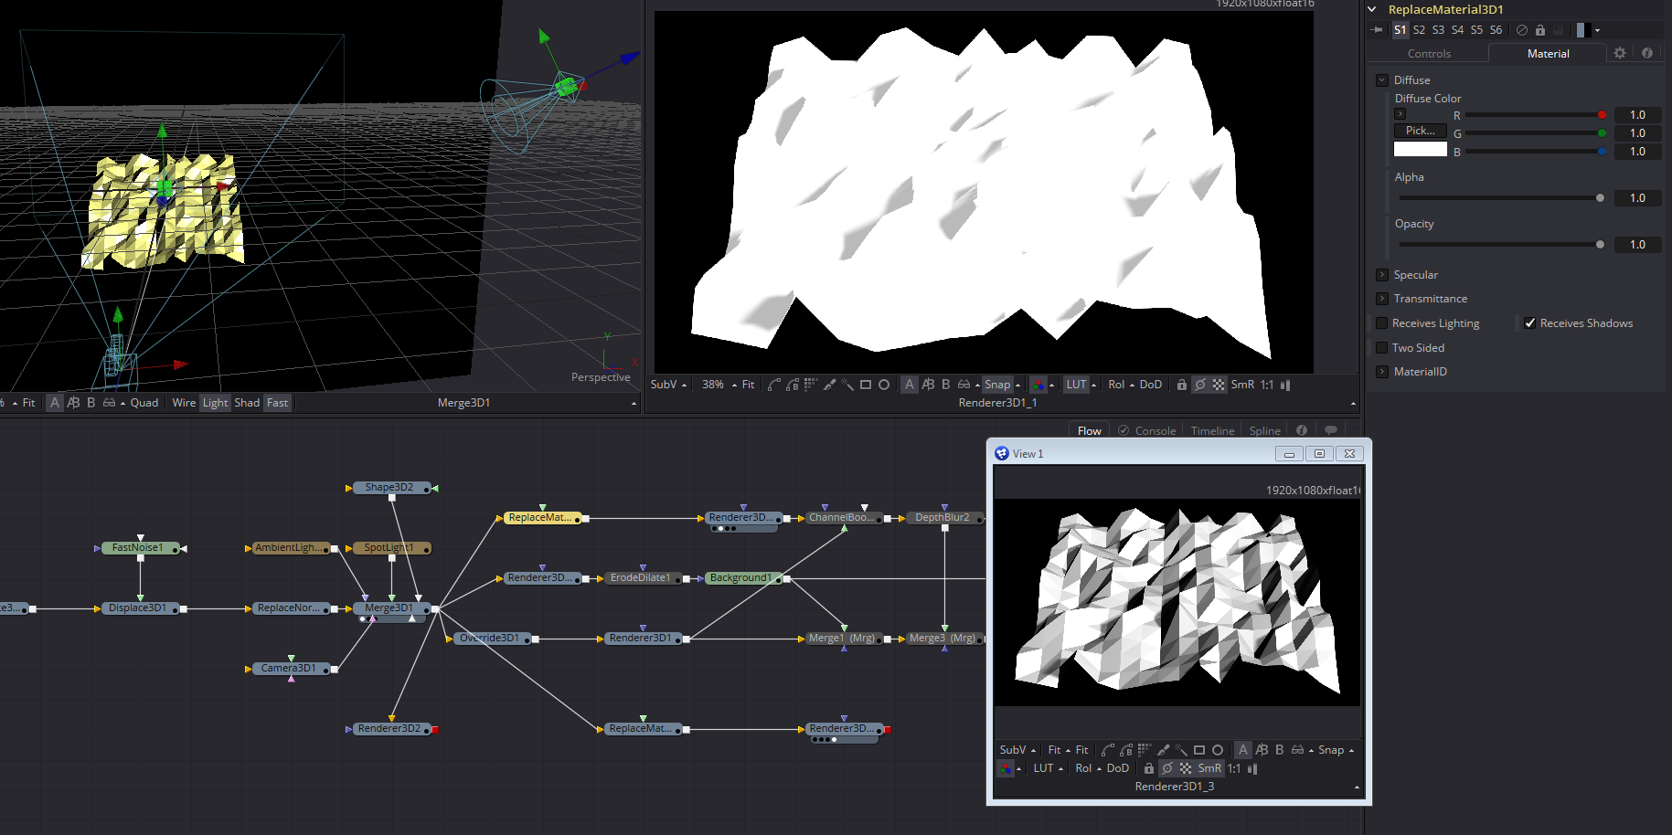This screenshot has width=1672, height=835.
Task: Pin the ReplaceMaterial3D1 tool controls
Action: coord(1377,30)
